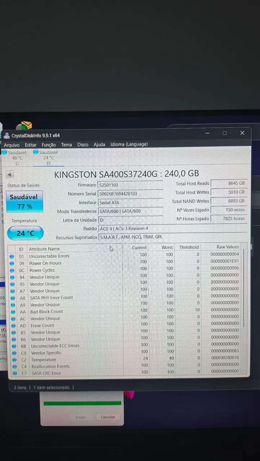Click the Current column header

139,248
